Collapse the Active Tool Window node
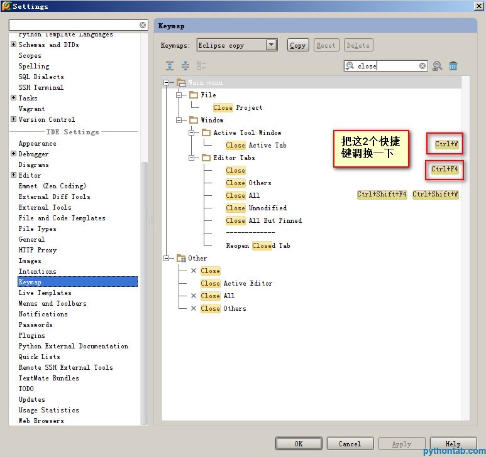Image resolution: width=486 pixels, height=457 pixels. [x=192, y=132]
